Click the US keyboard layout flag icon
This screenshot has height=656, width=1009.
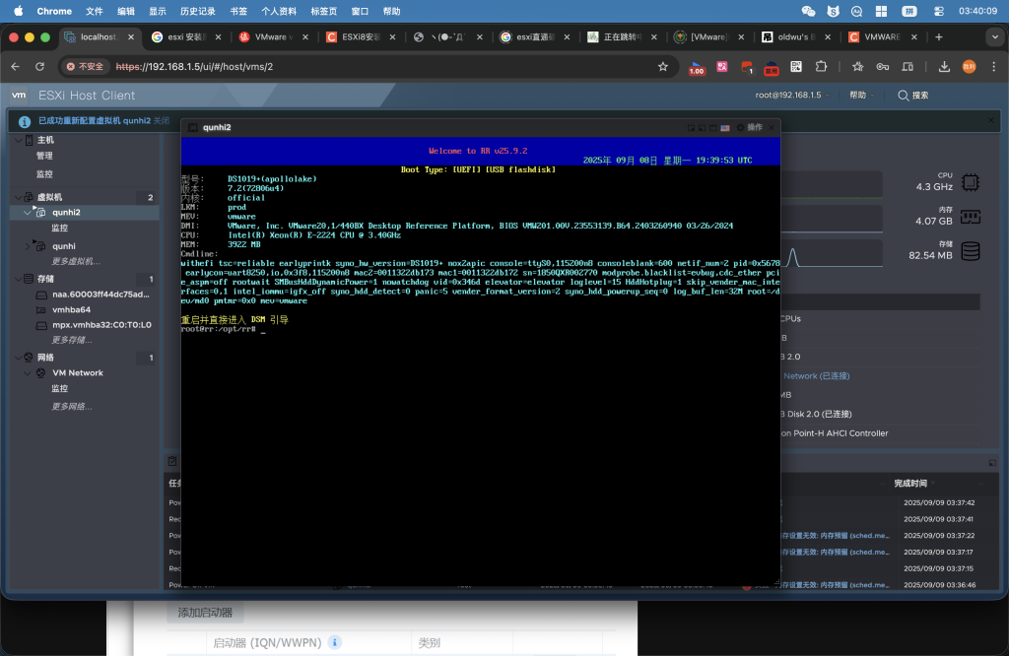(725, 128)
